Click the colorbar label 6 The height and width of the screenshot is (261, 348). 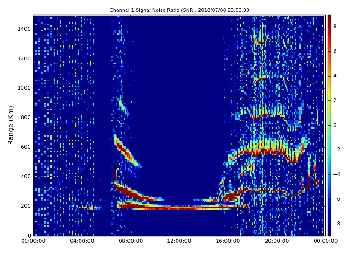pos(335,51)
